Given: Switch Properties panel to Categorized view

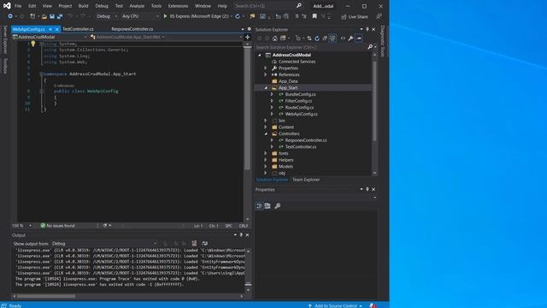Looking at the screenshot, I should [x=259, y=206].
